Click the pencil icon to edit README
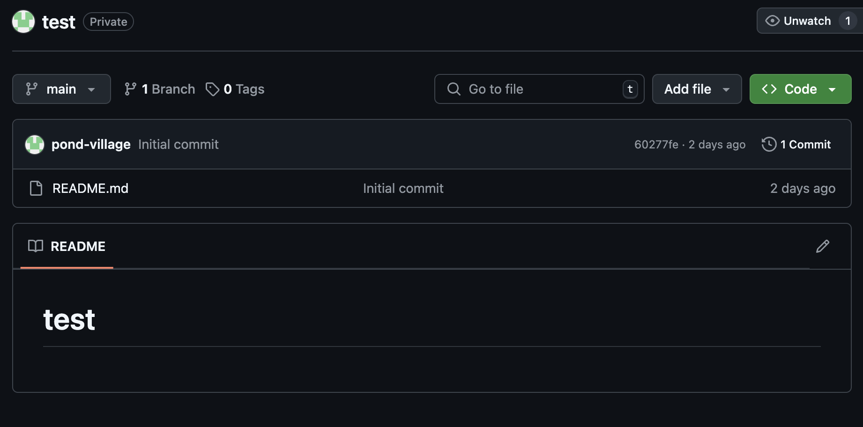 822,246
